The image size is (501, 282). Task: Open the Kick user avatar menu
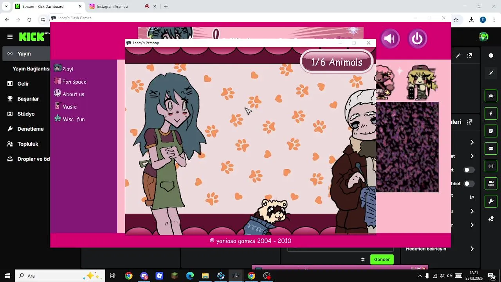coord(484,36)
